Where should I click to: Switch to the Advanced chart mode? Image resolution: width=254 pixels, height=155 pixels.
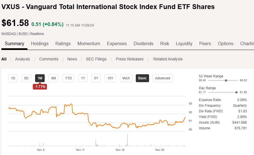163,78
